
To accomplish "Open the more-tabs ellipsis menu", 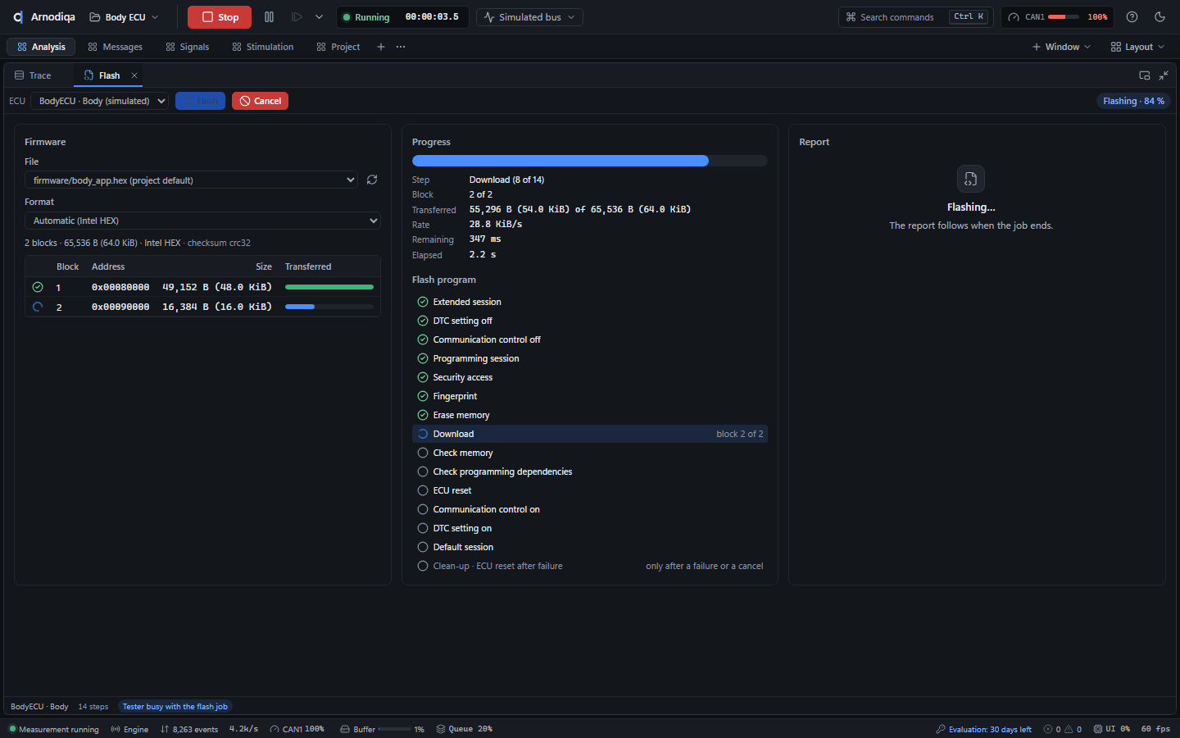I will pos(401,47).
